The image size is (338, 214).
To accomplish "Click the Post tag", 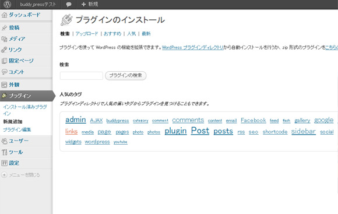I will coord(200,131).
